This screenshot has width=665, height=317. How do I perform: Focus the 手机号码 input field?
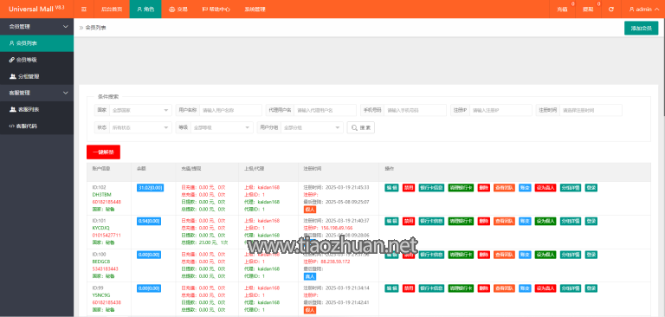[416, 110]
